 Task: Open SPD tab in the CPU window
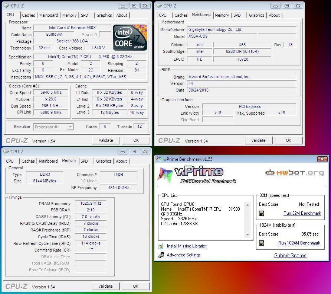click(85, 15)
